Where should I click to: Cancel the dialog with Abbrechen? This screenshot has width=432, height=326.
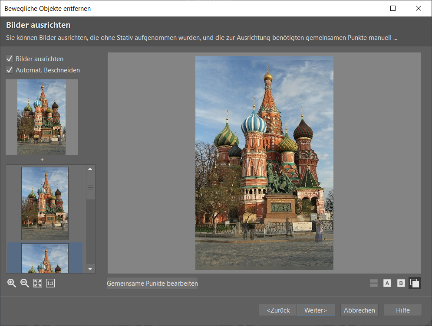[359, 310]
